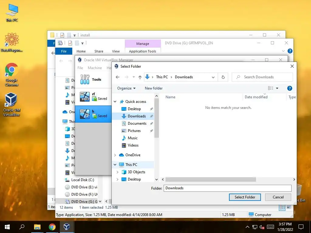Viewport: 311px width, 233px height.
Task: Select Tools in VirtualBox Manager
Action: 93,79
